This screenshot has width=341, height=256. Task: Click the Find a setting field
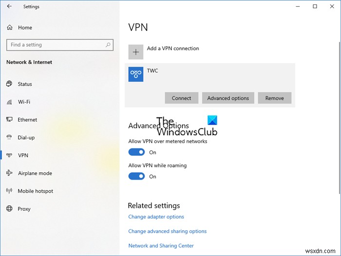60,45
